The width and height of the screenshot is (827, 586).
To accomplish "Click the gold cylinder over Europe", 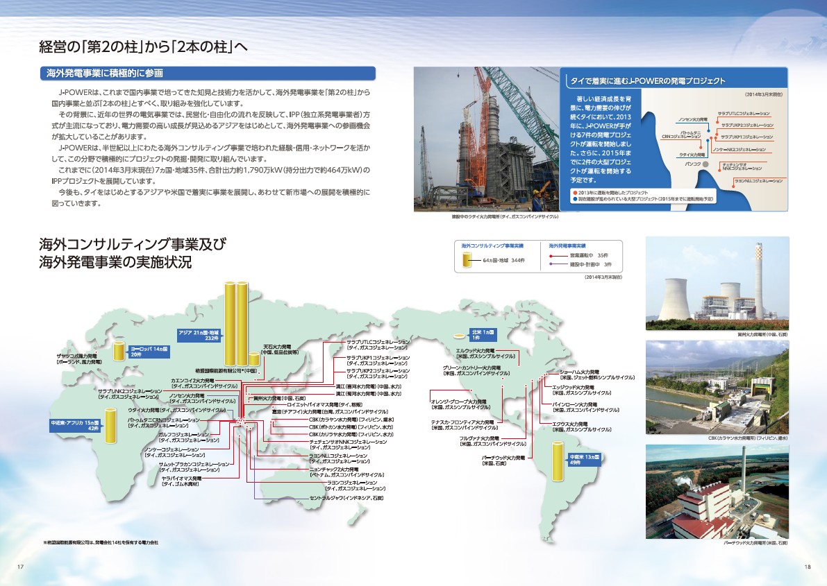I will point(120,352).
